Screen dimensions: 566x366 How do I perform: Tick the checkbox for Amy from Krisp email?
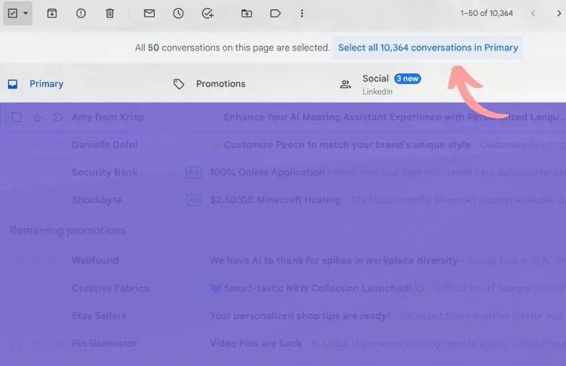click(x=17, y=117)
